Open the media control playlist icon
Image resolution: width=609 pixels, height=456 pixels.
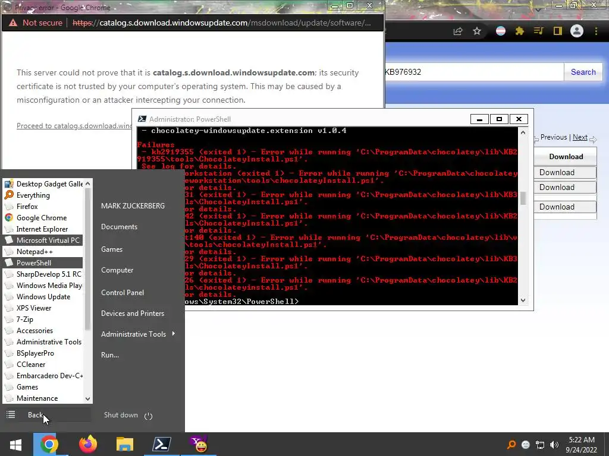coord(538,31)
